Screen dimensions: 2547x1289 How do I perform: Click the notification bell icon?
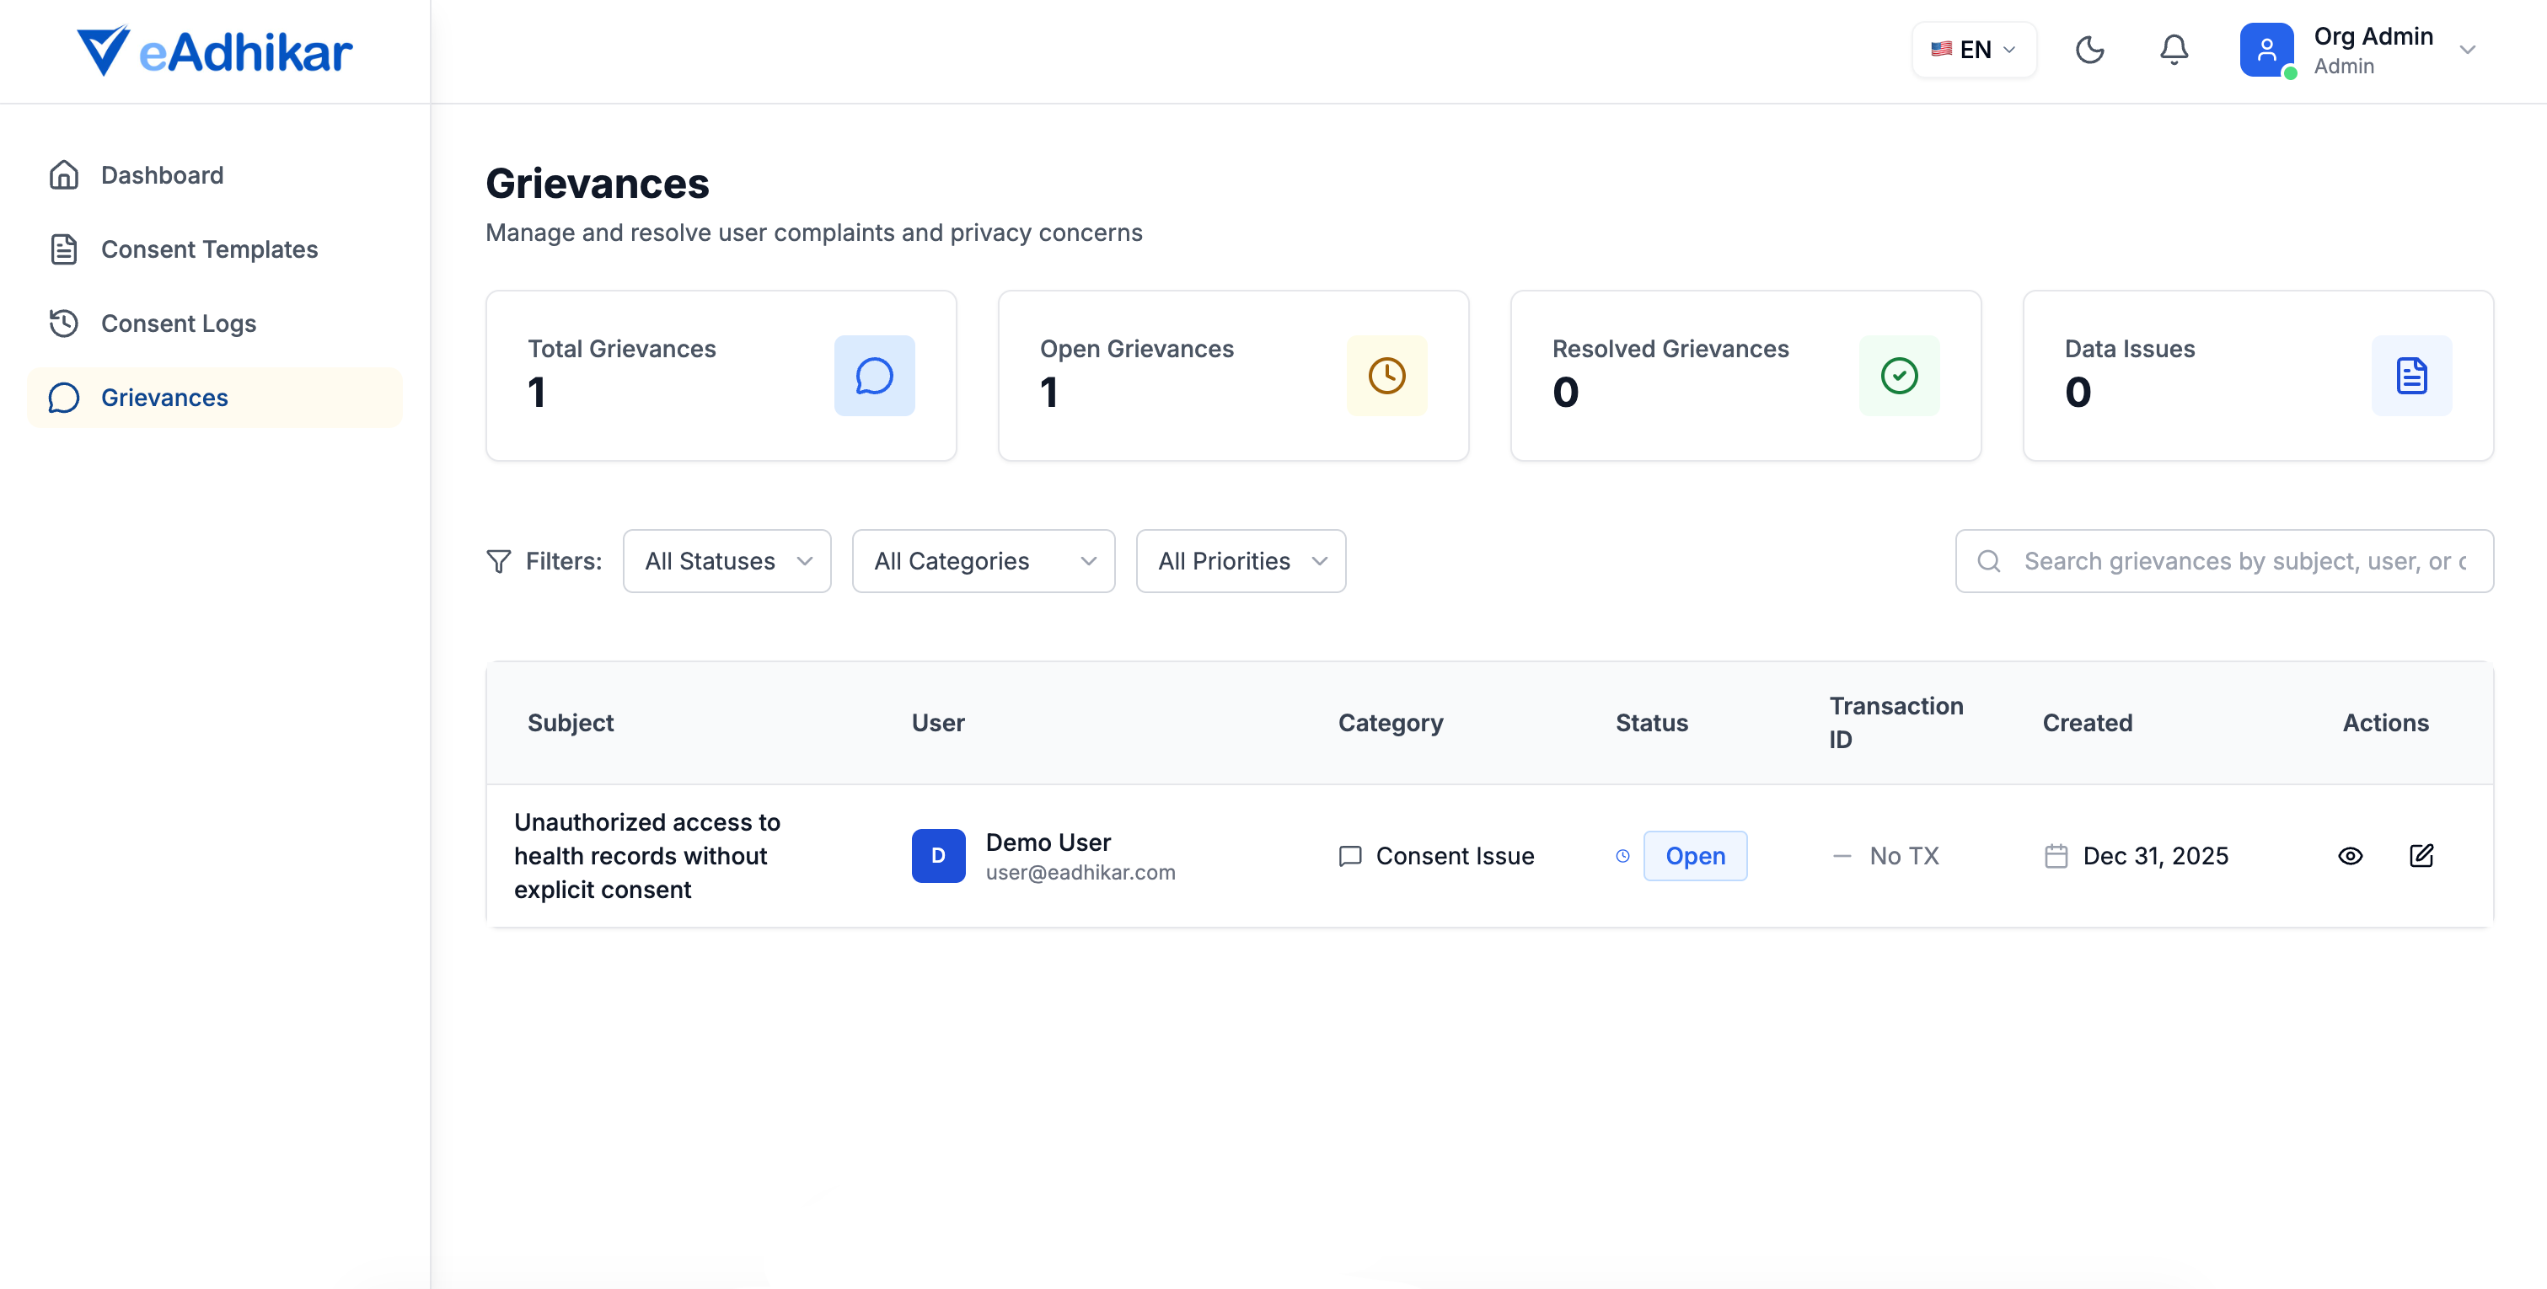click(x=2174, y=50)
